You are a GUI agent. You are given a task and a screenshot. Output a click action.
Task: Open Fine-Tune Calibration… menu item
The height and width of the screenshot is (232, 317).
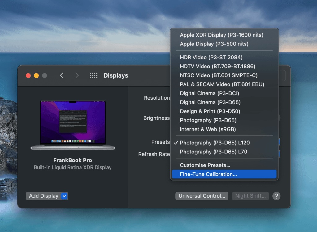point(224,174)
